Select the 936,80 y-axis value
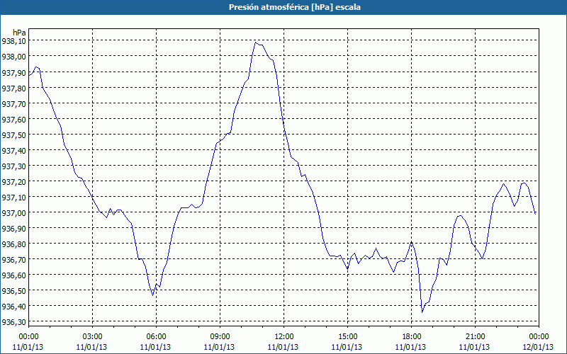Image resolution: width=567 pixels, height=354 pixels. pyautogui.click(x=13, y=244)
